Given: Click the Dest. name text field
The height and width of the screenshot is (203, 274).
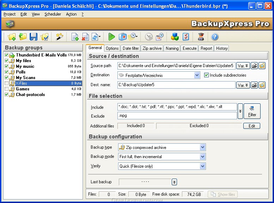Looking at the screenshot, I should click(176, 85).
